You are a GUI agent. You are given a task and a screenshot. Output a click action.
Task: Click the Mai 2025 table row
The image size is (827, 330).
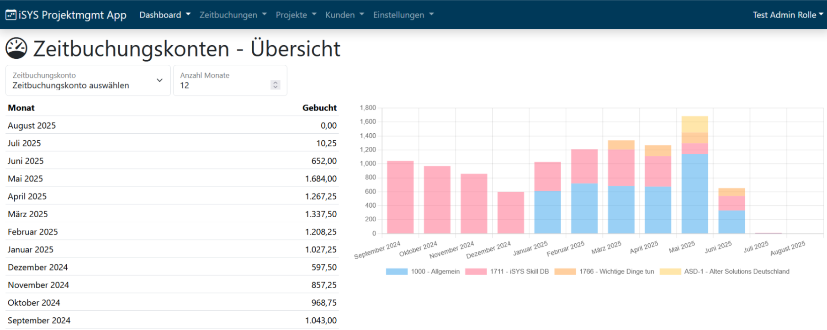(172, 178)
